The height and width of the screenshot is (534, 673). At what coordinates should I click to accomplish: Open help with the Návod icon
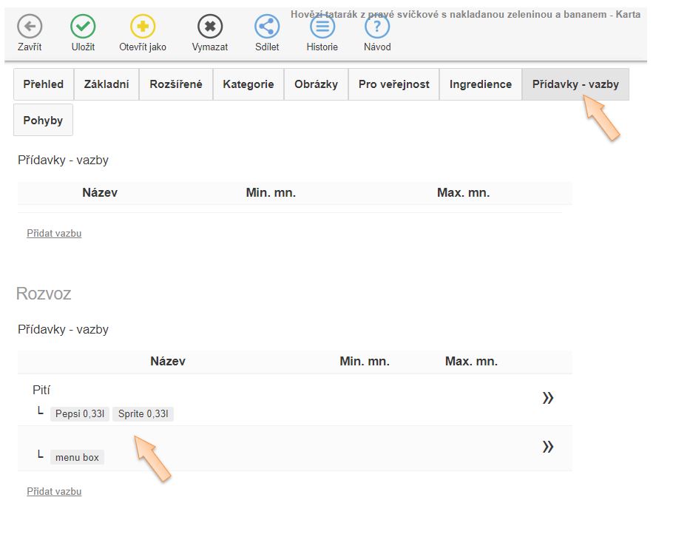point(377,27)
